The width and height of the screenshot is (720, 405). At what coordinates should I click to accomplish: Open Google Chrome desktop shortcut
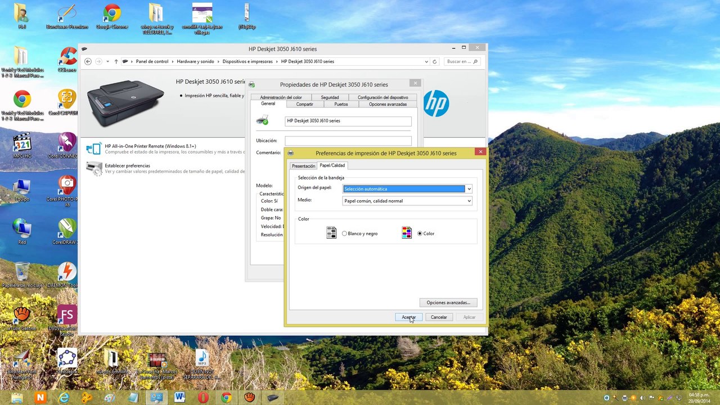point(112,17)
